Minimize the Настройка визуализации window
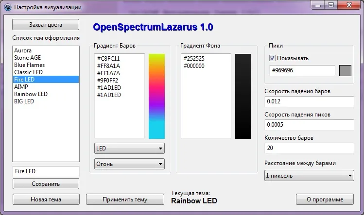Image resolution: width=364 pixels, height=215 pixels. [318, 5]
